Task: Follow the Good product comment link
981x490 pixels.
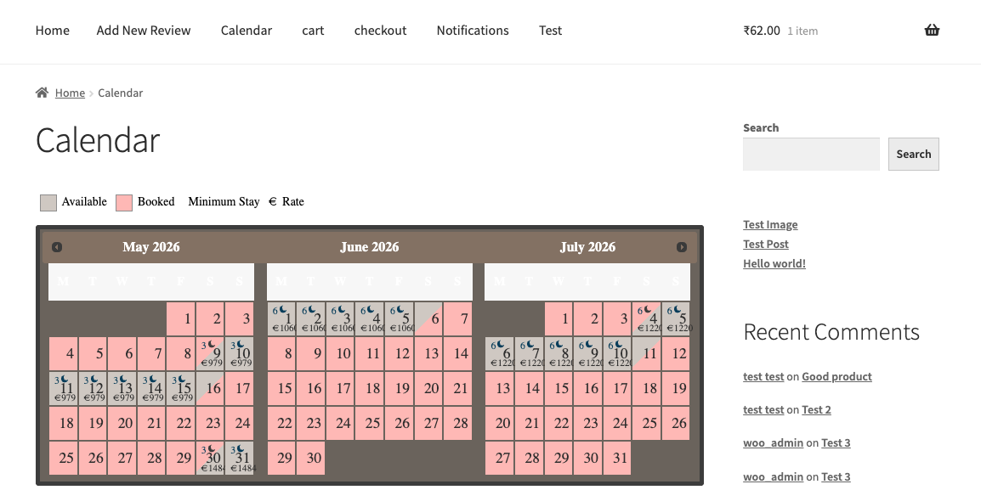Action: tap(836, 376)
